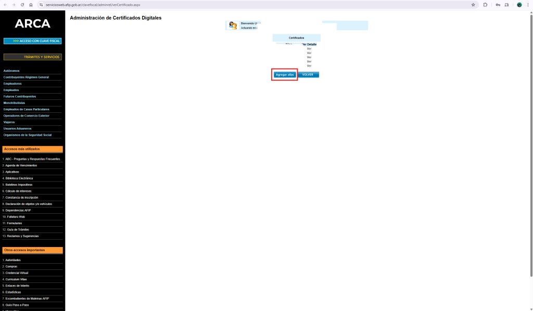
Task: Open Constancia de Inscripción link
Action: (21, 198)
